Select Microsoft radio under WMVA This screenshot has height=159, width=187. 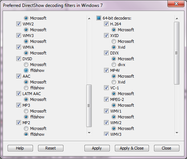(26, 53)
